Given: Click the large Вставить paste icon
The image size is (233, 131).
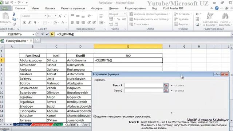Looking at the screenshot, I should pos(5,16).
